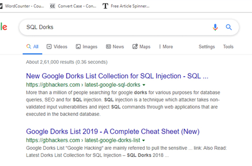Click the gbhackers latest-google-dorks-list URL

(83, 140)
